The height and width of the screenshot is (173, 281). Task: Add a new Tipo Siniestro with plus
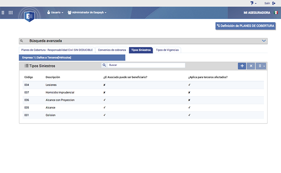pyautogui.click(x=242, y=66)
